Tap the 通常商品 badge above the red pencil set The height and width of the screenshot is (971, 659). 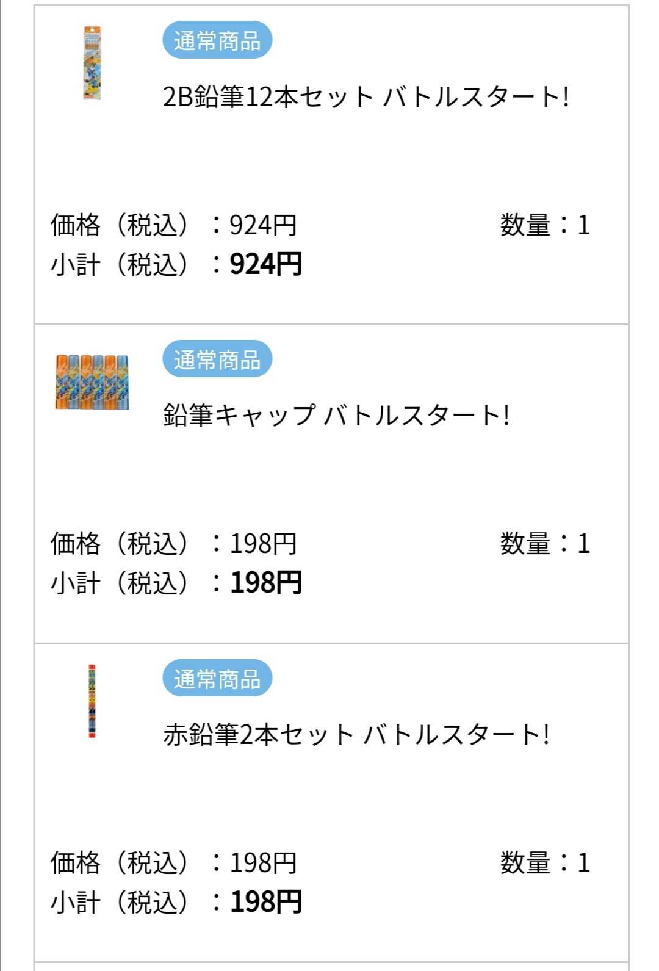click(x=217, y=679)
